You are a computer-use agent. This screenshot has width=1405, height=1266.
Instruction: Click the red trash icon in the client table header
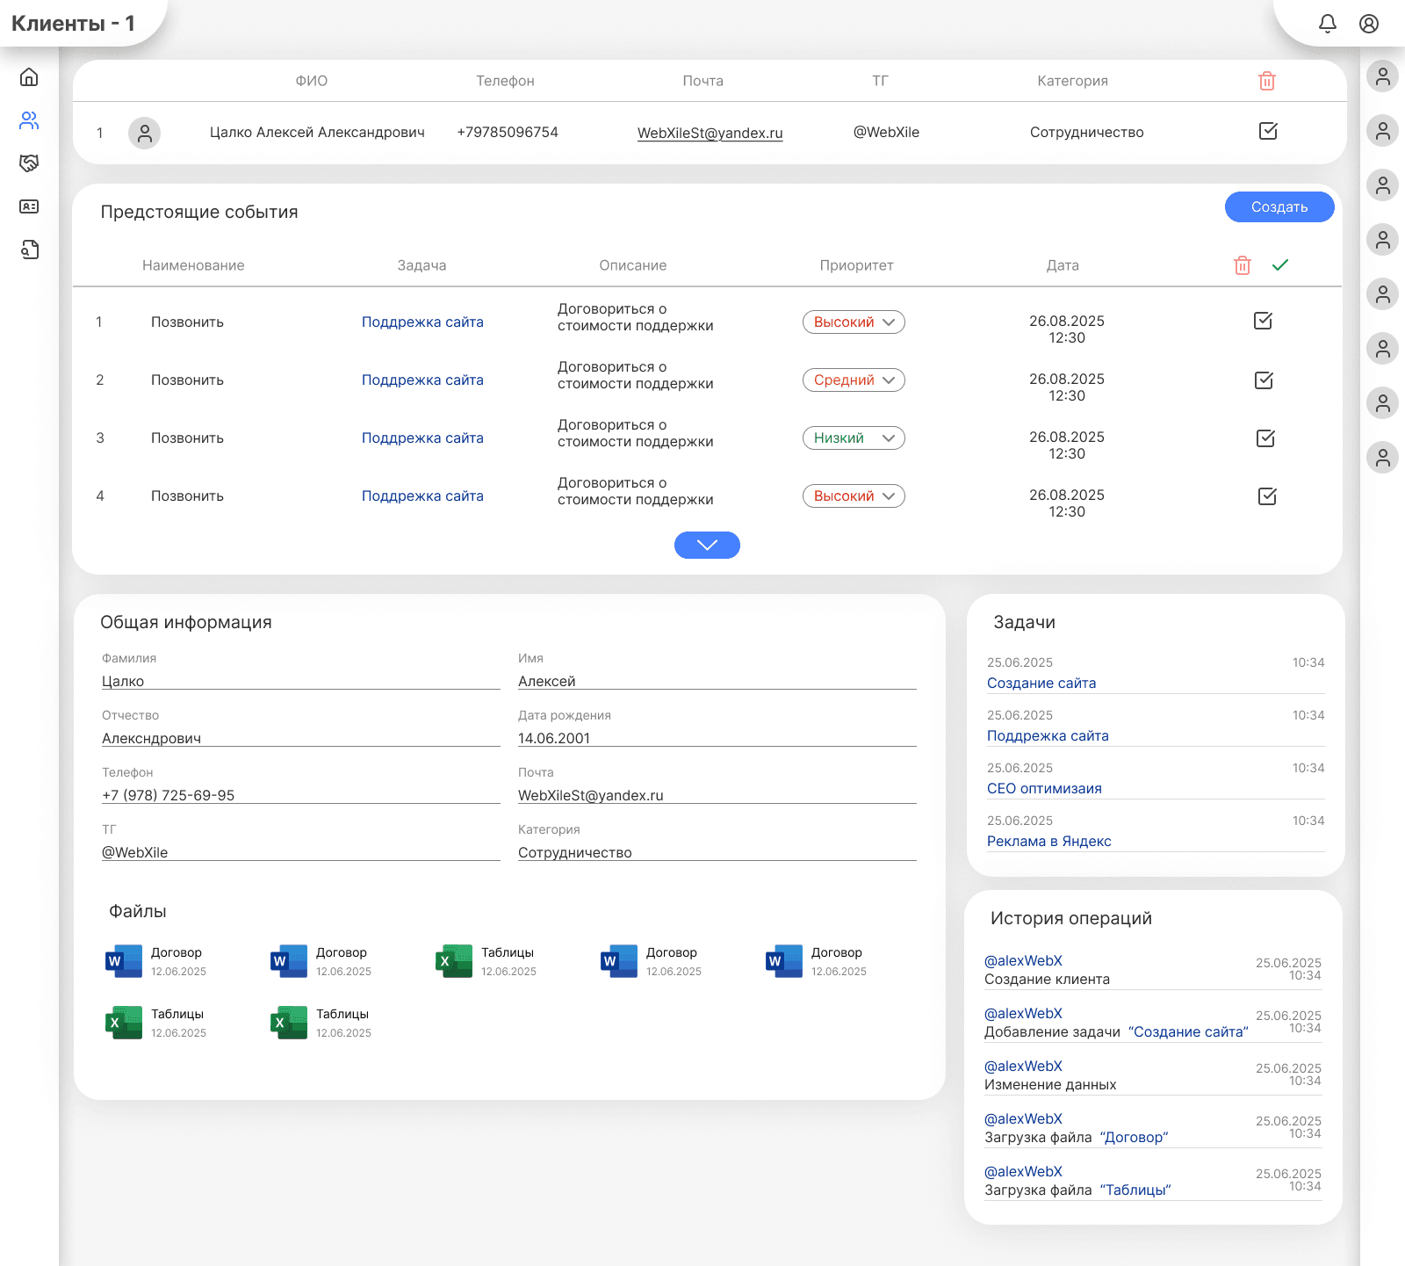tap(1266, 81)
